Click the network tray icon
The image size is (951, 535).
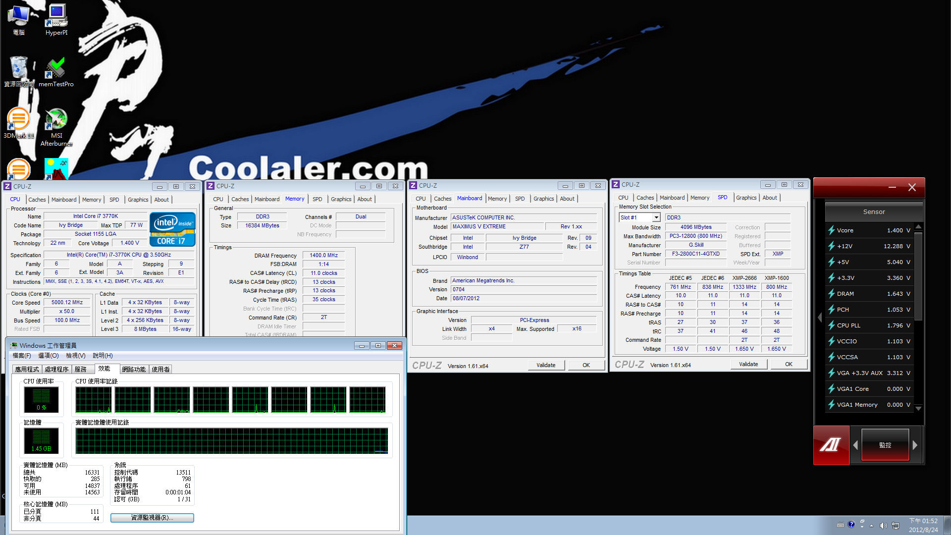[895, 525]
